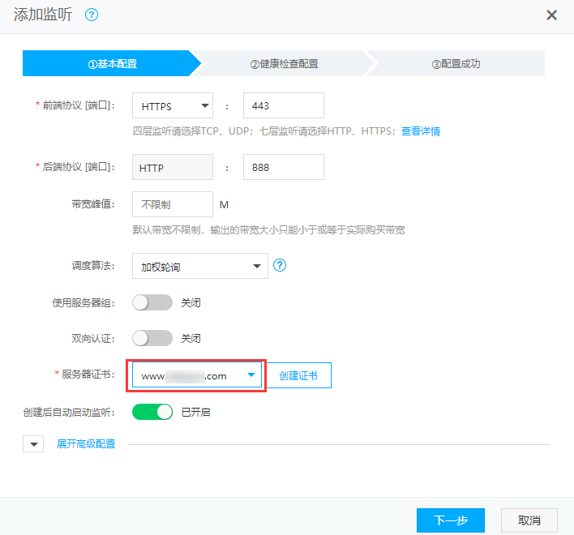Click the help icon beside 添加监听 title

[x=92, y=15]
